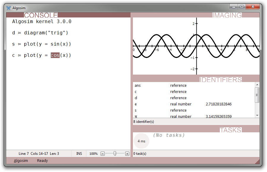Click the Algosim app icon in title bar
Screen dimensions: 267x172
[x=8, y=8]
